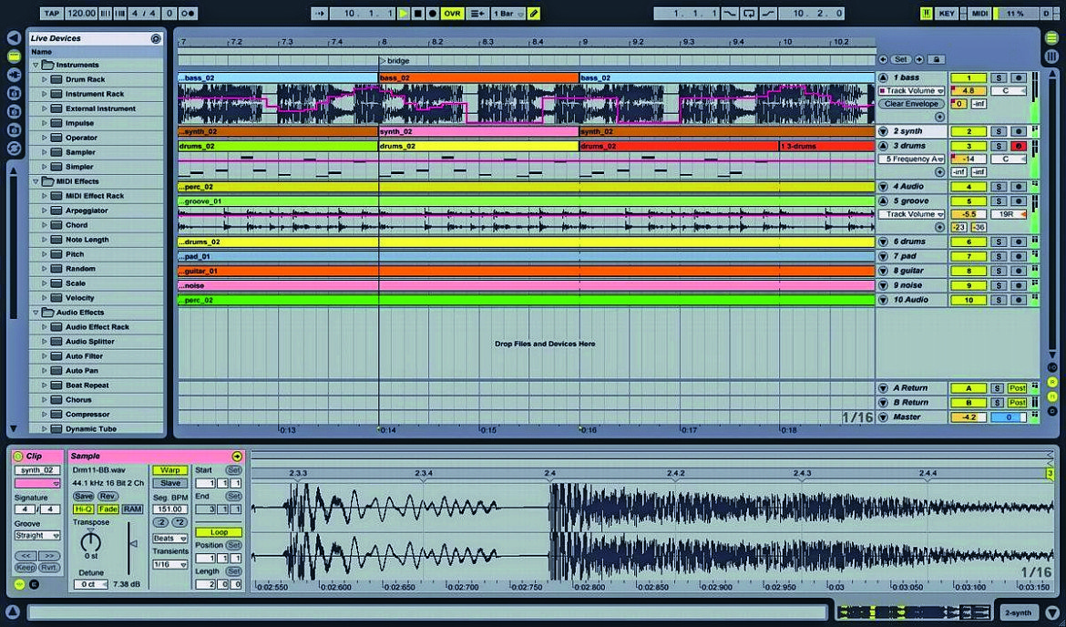Open the Groove Straight dropdown

pyautogui.click(x=37, y=536)
